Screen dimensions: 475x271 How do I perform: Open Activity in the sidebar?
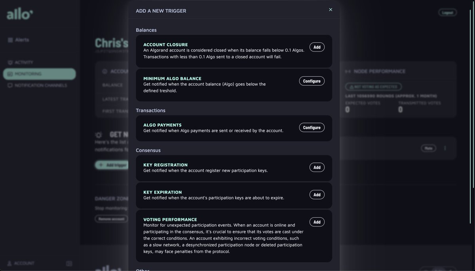[x=21, y=62]
